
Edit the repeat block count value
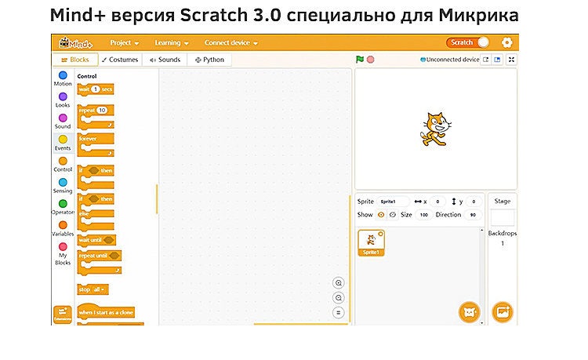tap(102, 111)
